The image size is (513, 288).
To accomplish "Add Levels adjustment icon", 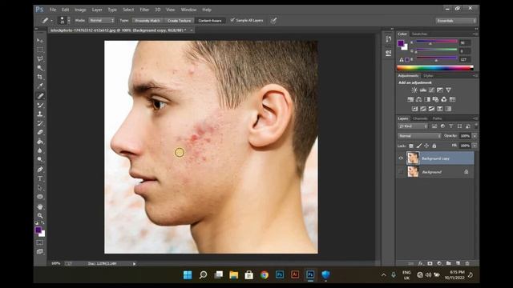I will click(423, 90).
